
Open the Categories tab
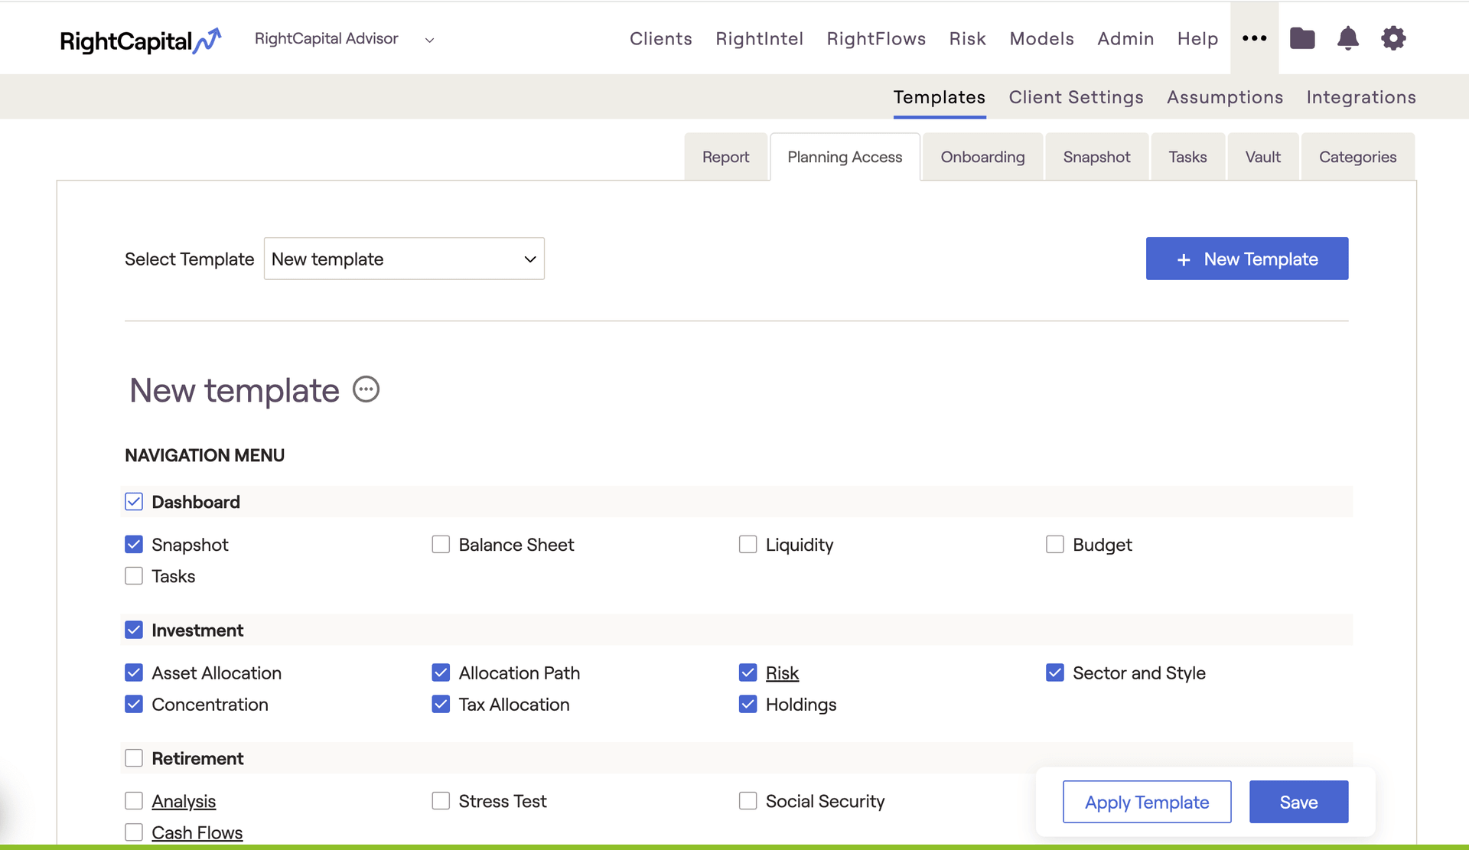[x=1357, y=157]
